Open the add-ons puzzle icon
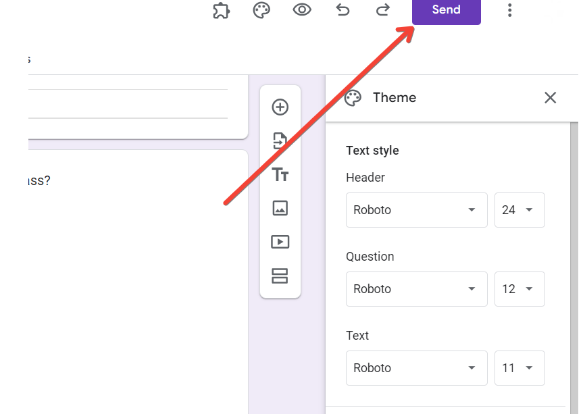 (221, 10)
